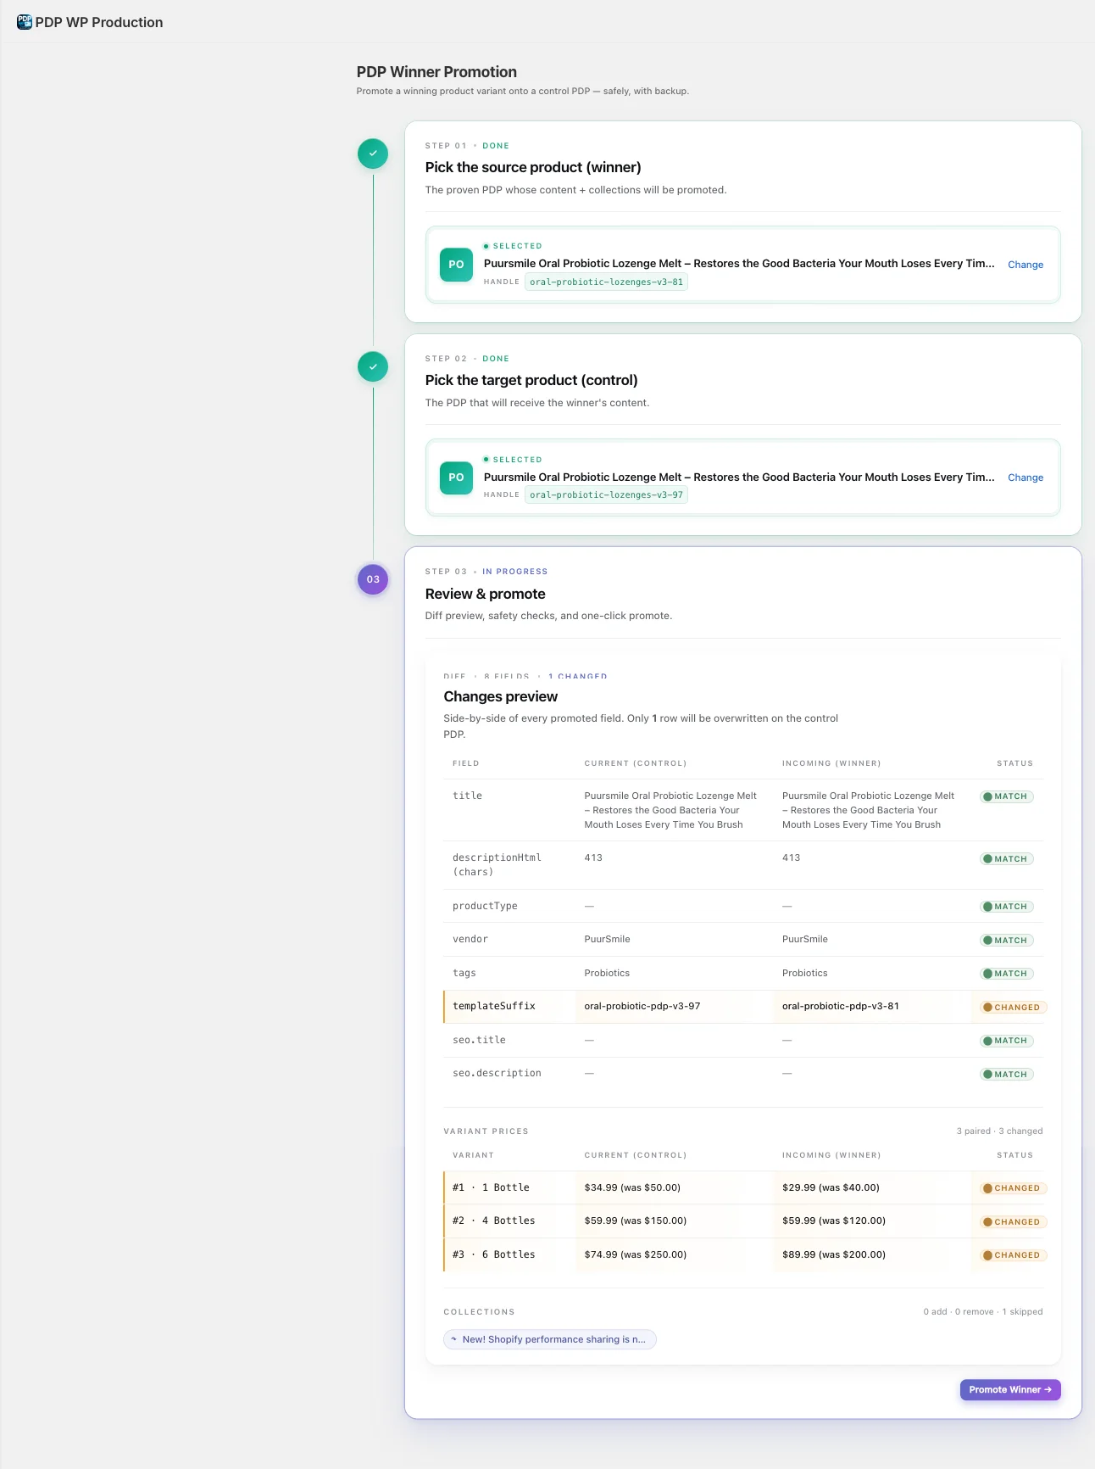Click the Changes preview heading
This screenshot has width=1095, height=1469.
(x=501, y=696)
